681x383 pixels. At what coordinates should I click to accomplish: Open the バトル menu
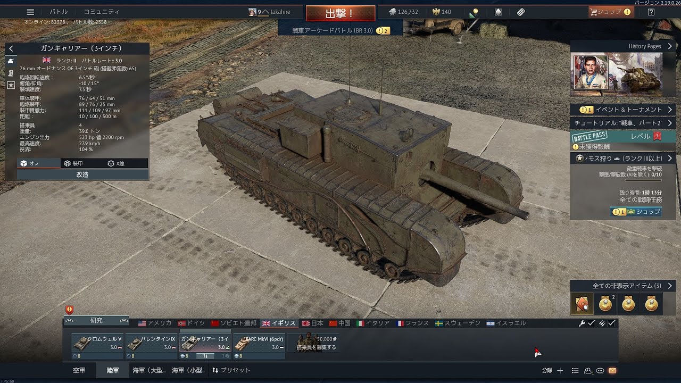59,12
